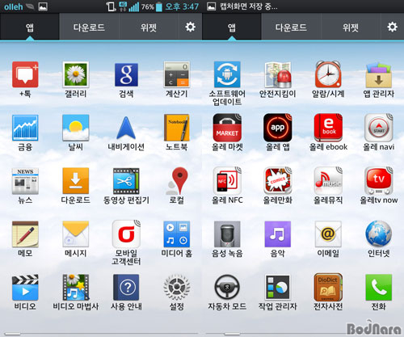Select the 앱 tab on left screen
Screen dimensions: 404x337
click(30, 27)
